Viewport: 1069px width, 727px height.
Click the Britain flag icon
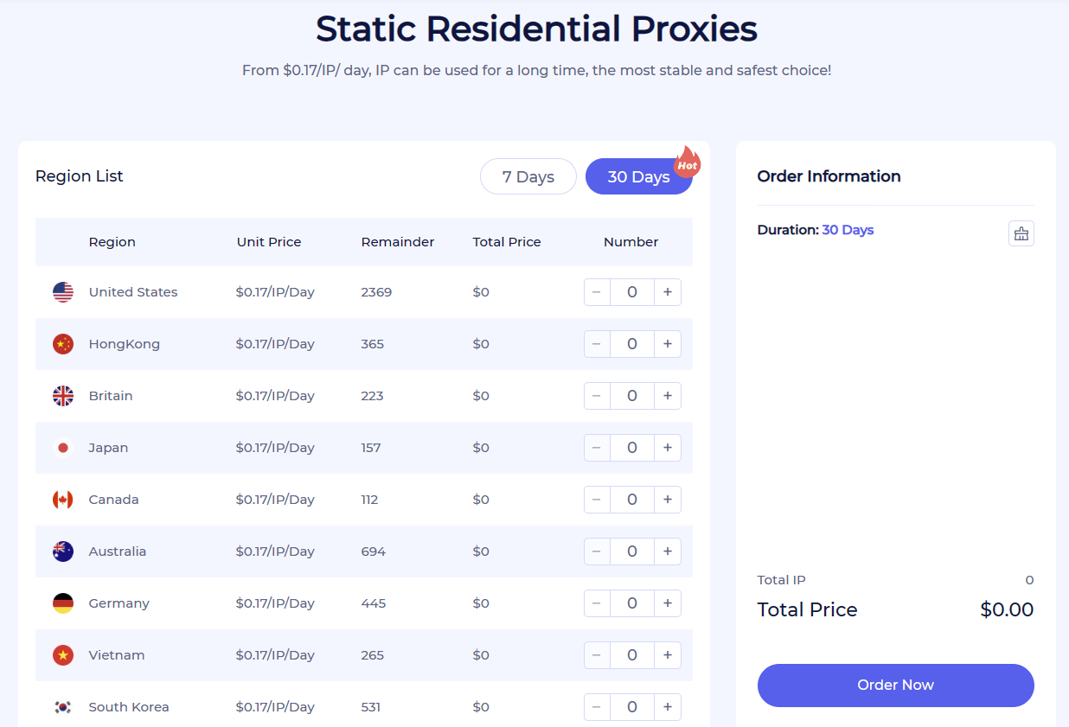[x=63, y=396]
